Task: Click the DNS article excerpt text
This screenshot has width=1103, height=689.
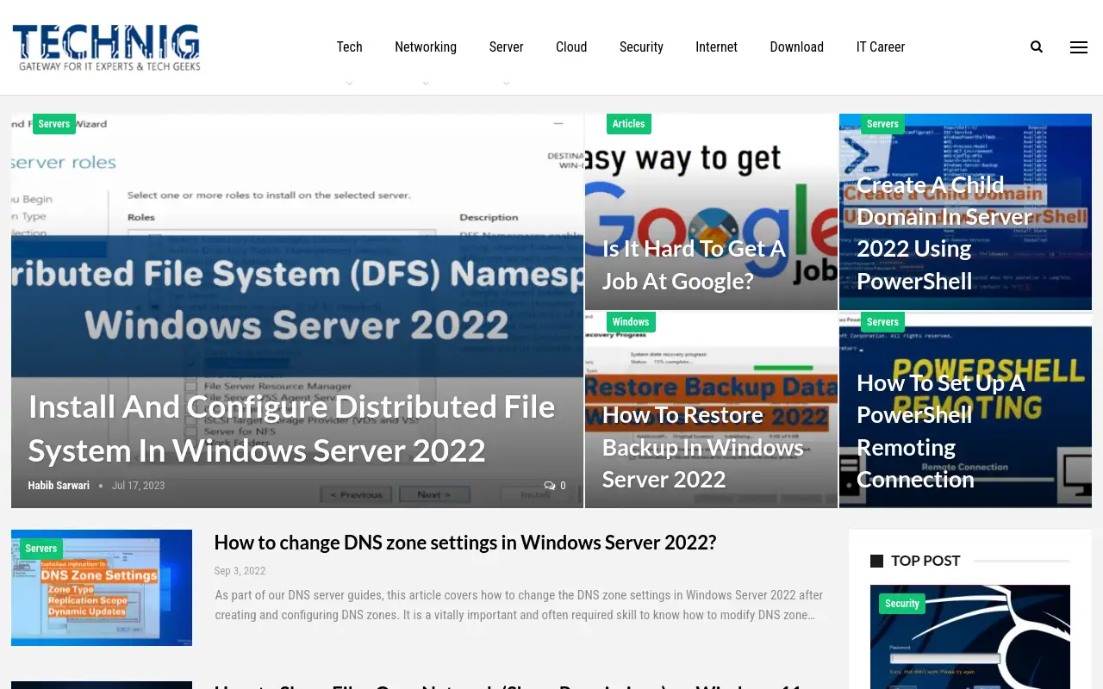Action: pos(519,605)
